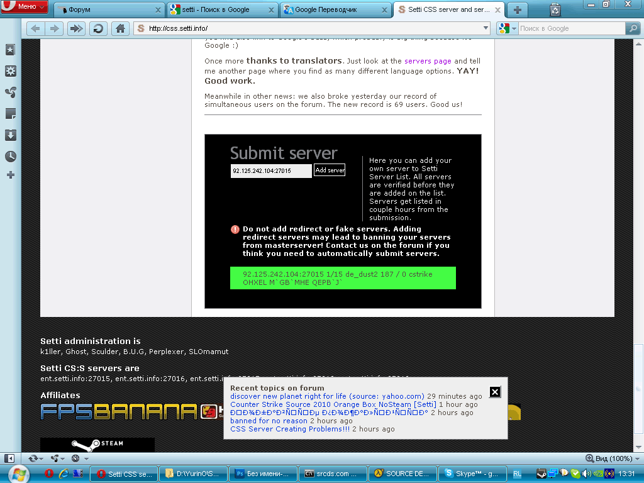644x483 pixels.
Task: Add a panel with the plus icon
Action: point(11,175)
